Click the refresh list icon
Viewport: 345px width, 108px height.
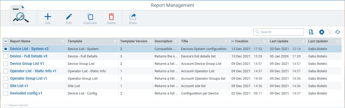[x=338, y=32]
